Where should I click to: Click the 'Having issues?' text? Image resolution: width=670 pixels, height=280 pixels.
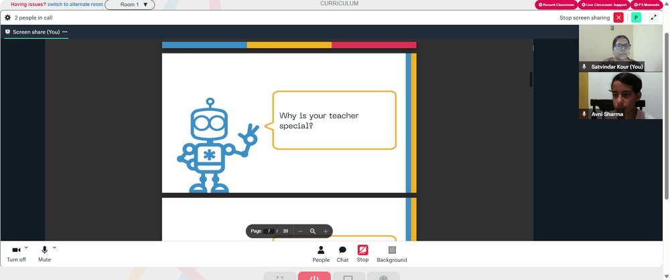(x=28, y=4)
